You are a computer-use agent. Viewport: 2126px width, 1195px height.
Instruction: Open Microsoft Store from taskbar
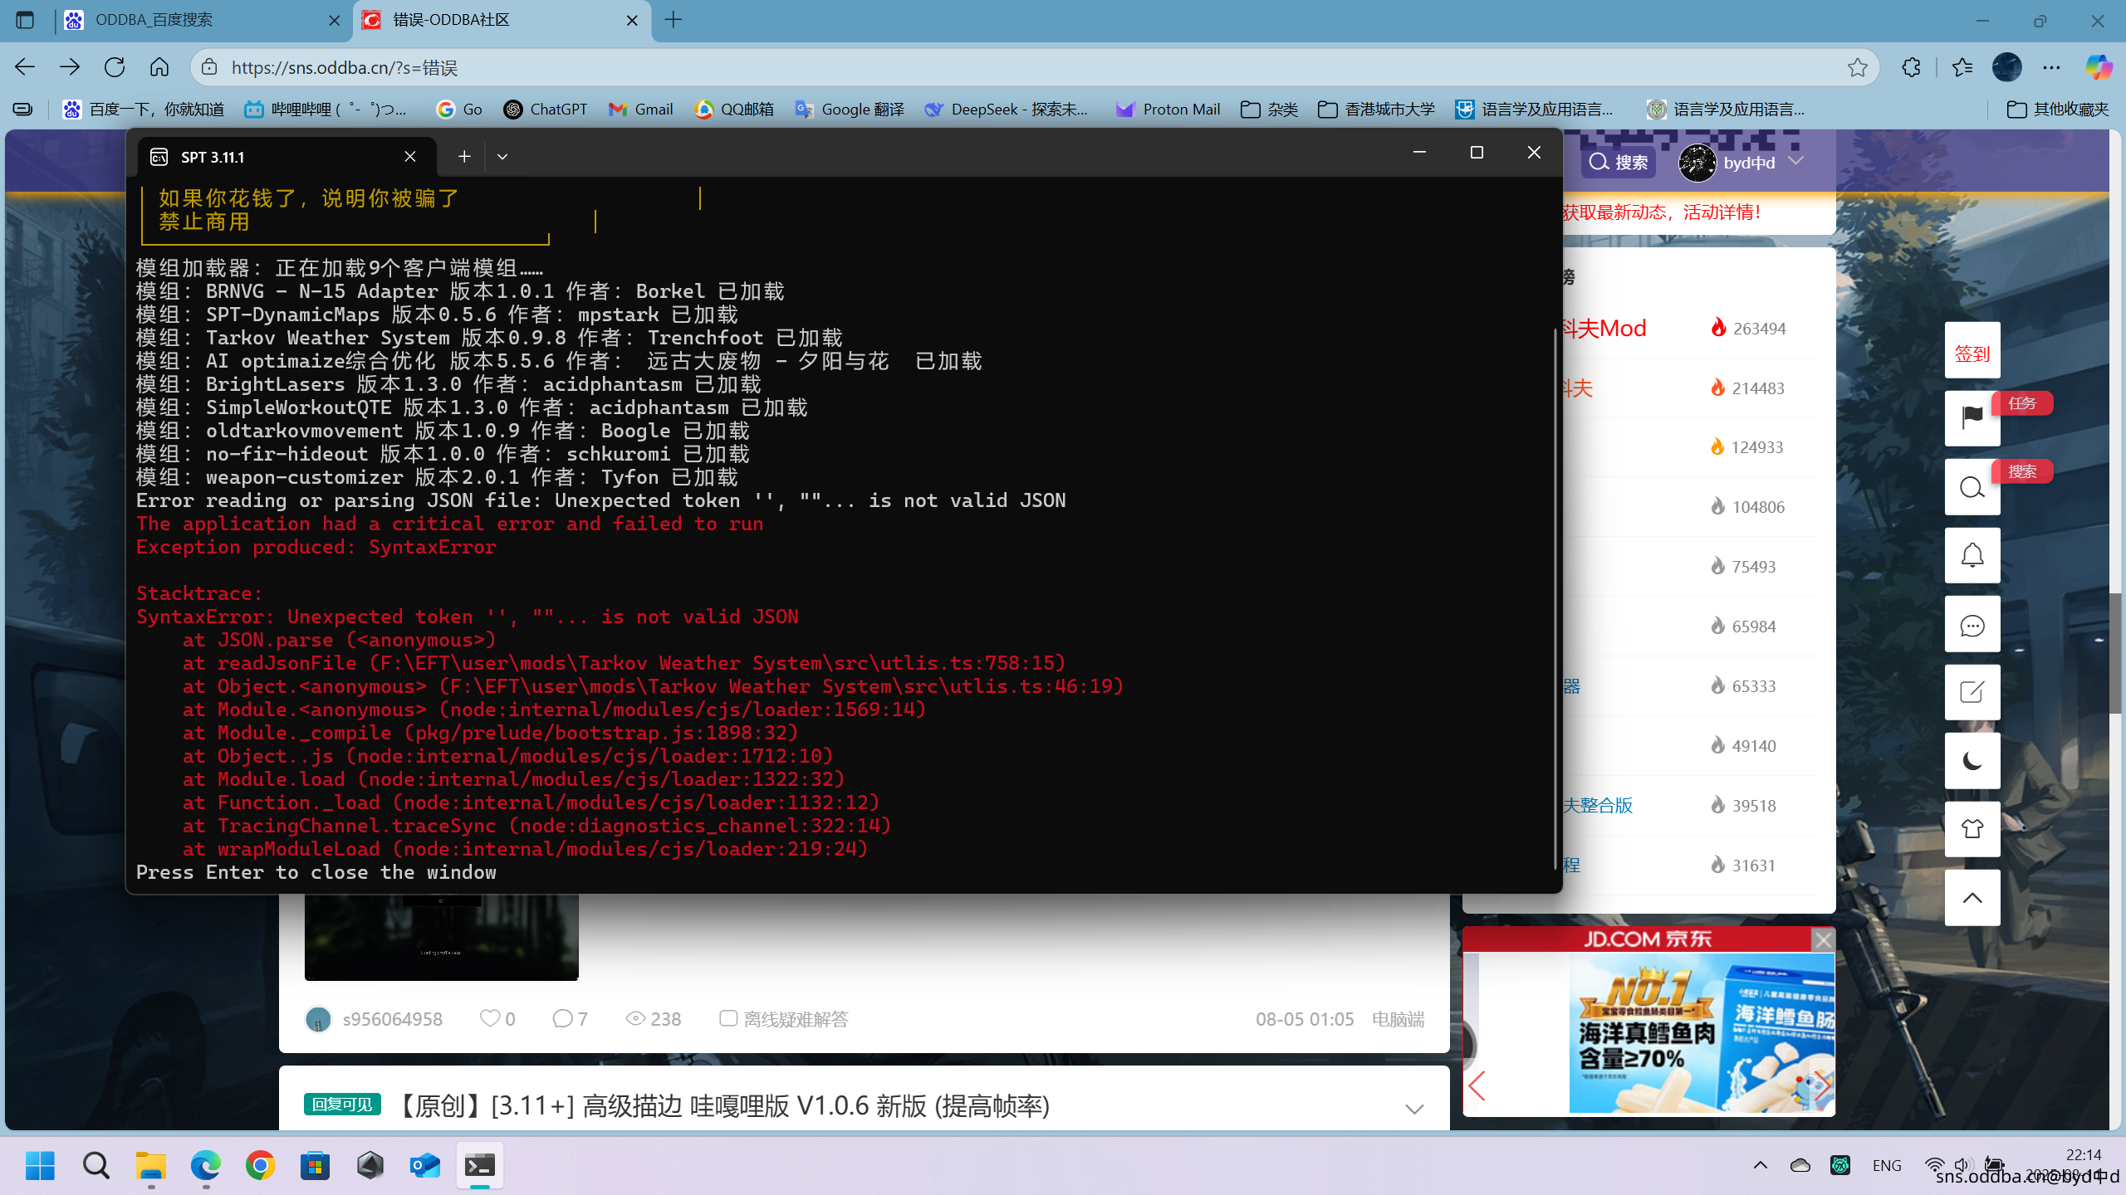click(315, 1165)
